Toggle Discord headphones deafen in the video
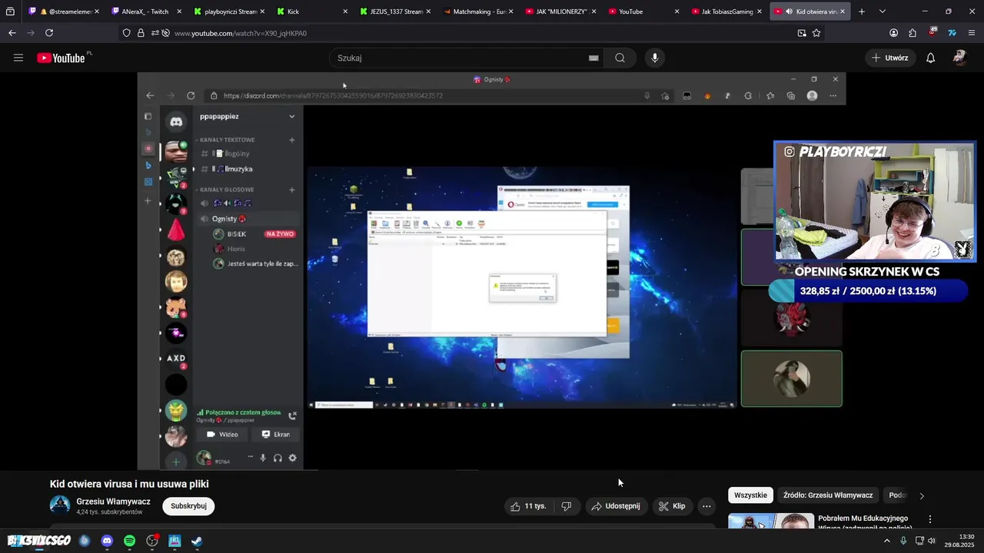This screenshot has height=553, width=984. pyautogui.click(x=278, y=458)
